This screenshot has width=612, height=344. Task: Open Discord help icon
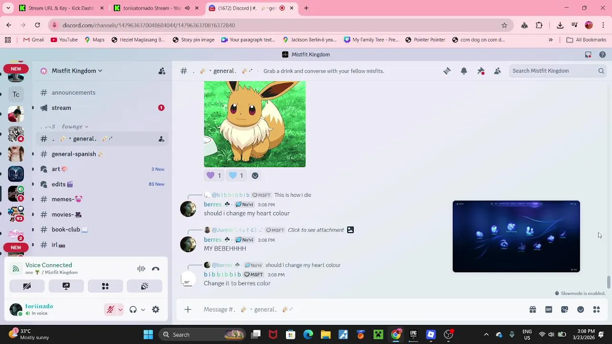coord(602,54)
